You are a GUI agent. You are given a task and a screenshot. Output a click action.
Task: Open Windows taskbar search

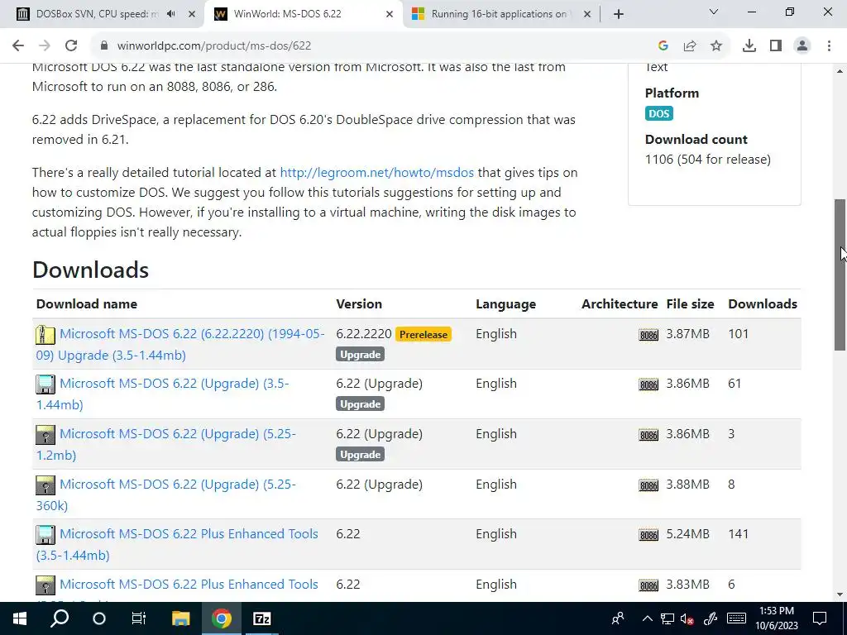tap(60, 618)
